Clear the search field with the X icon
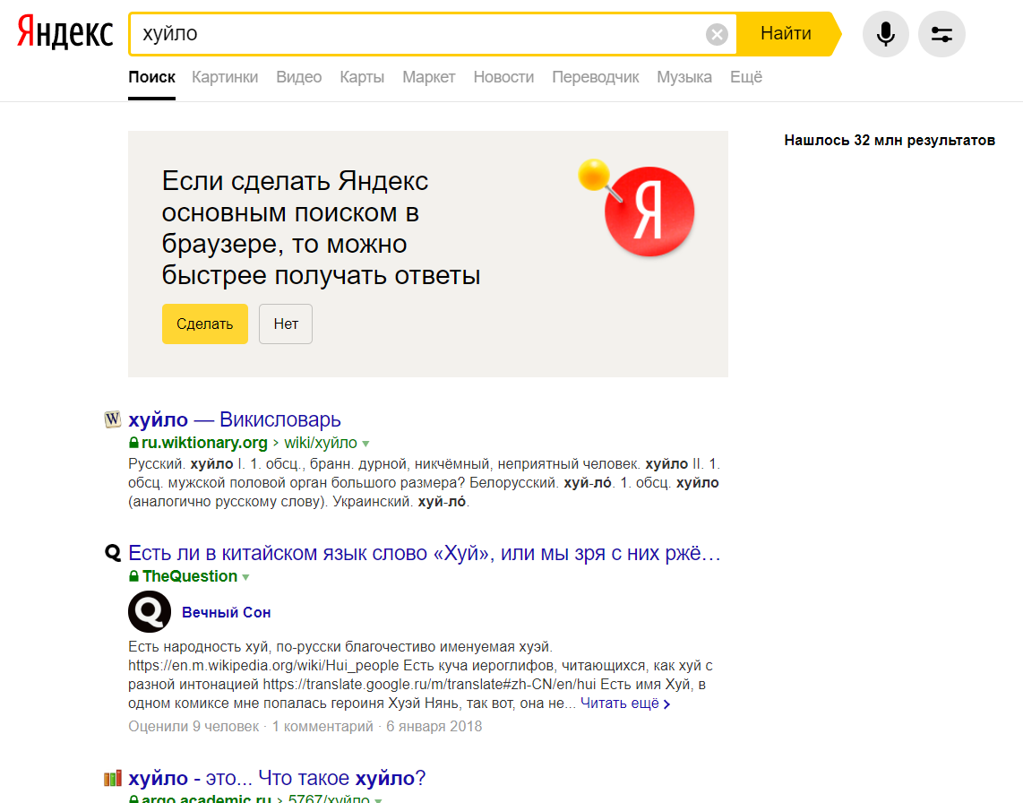This screenshot has height=803, width=1023. click(x=717, y=34)
